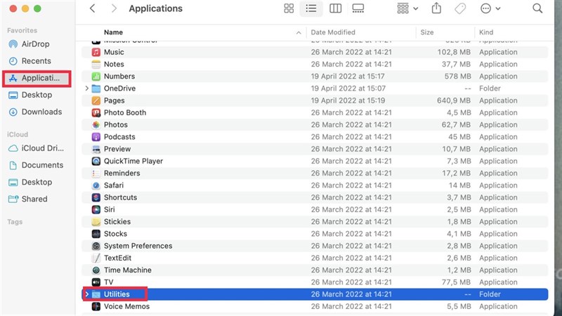The image size is (562, 316).
Task: Go back with the left chevron
Action: (x=93, y=8)
